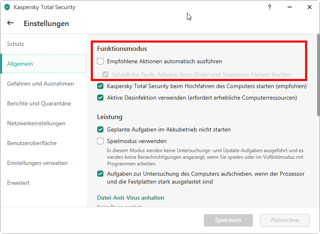This screenshot has height=234, width=320.
Task: Click the Kaspersky shield logo icon
Action: (x=7, y=7)
